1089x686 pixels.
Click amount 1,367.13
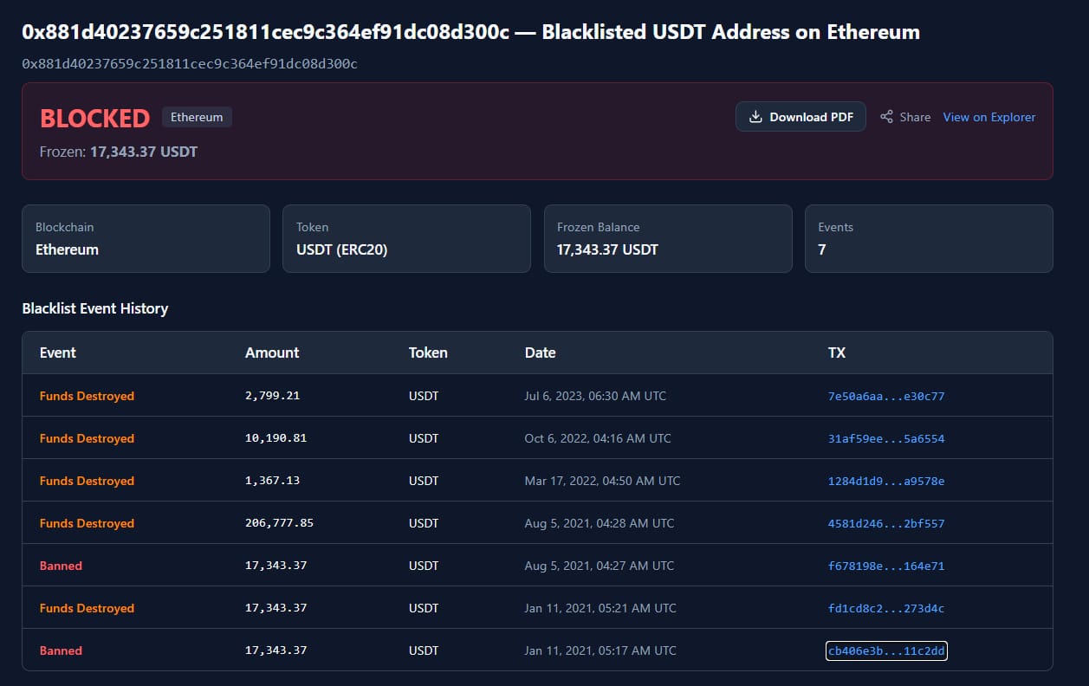[272, 481]
